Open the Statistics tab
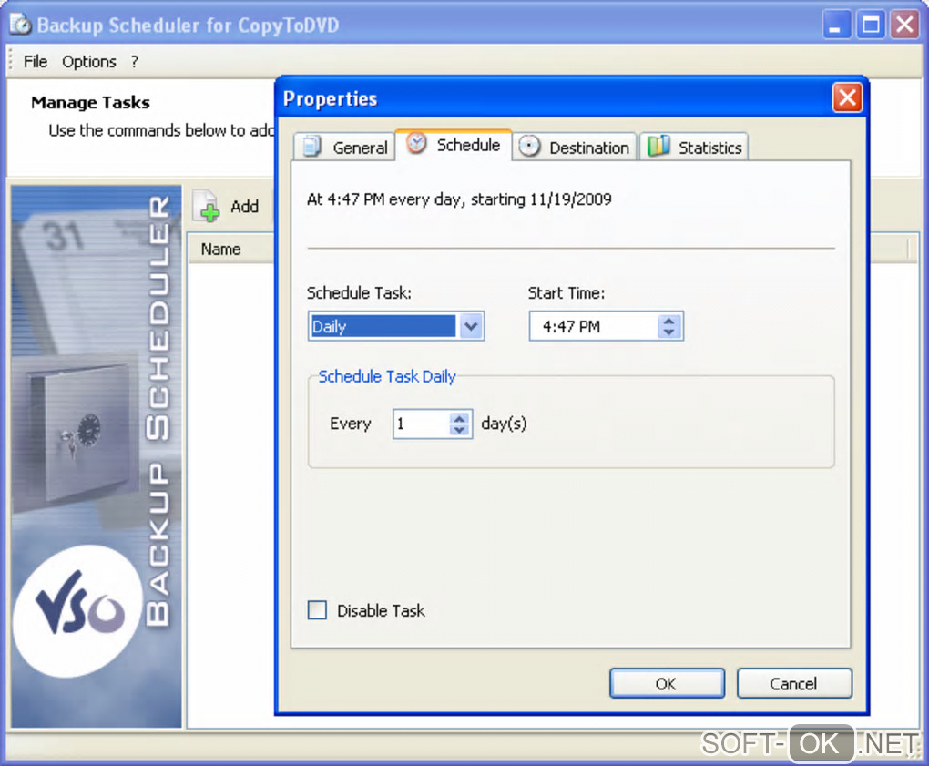Viewport: 929px width, 766px height. (694, 147)
